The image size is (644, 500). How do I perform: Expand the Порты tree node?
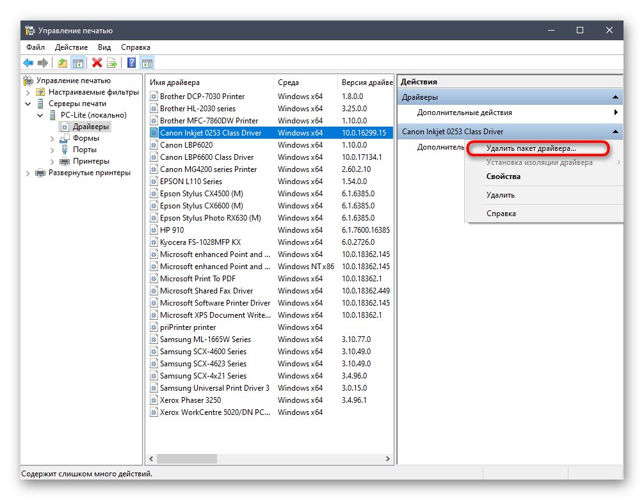[52, 150]
